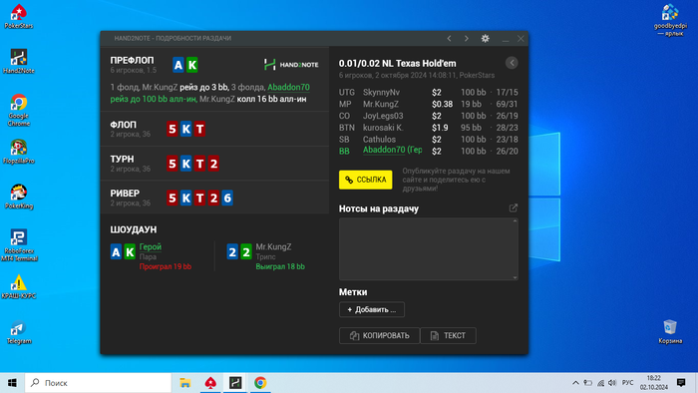This screenshot has height=393, width=698.
Task: Open Windows Start menu
Action: pyautogui.click(x=12, y=383)
